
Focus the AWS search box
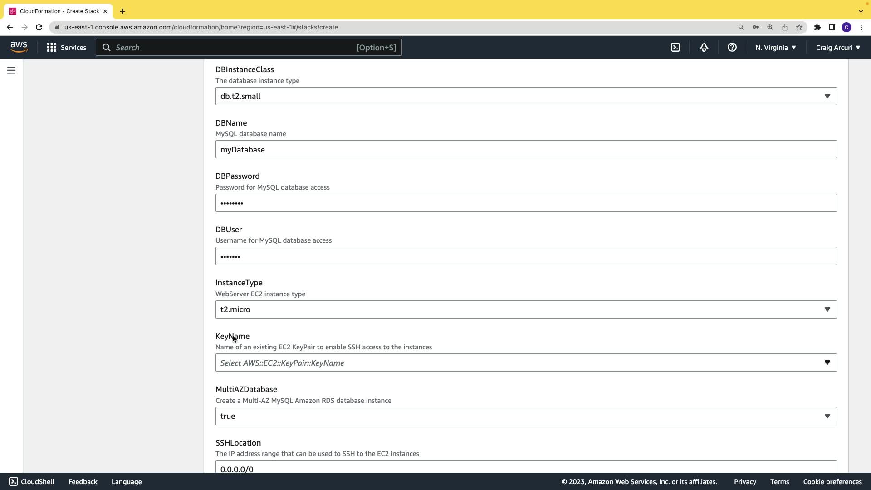pos(249,47)
